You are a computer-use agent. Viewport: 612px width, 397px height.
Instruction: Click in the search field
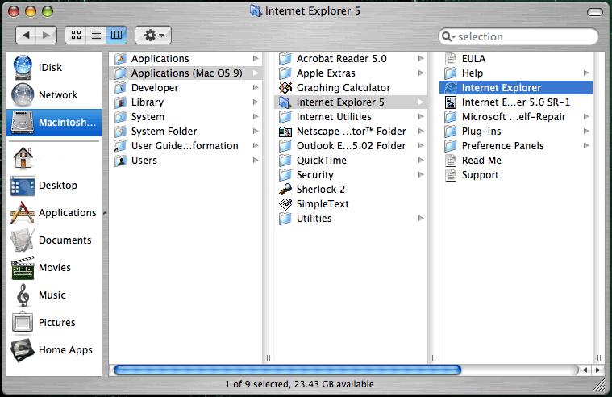tap(518, 36)
